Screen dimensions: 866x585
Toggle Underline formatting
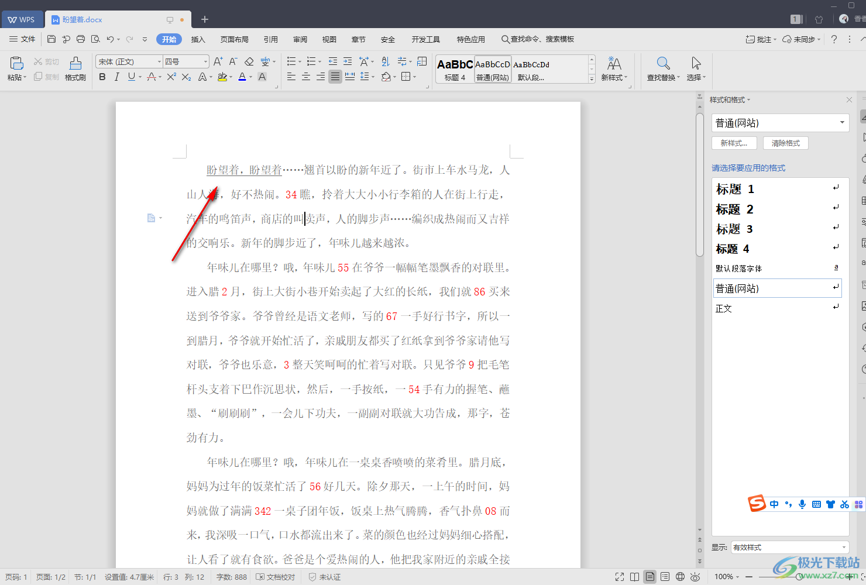pos(131,77)
